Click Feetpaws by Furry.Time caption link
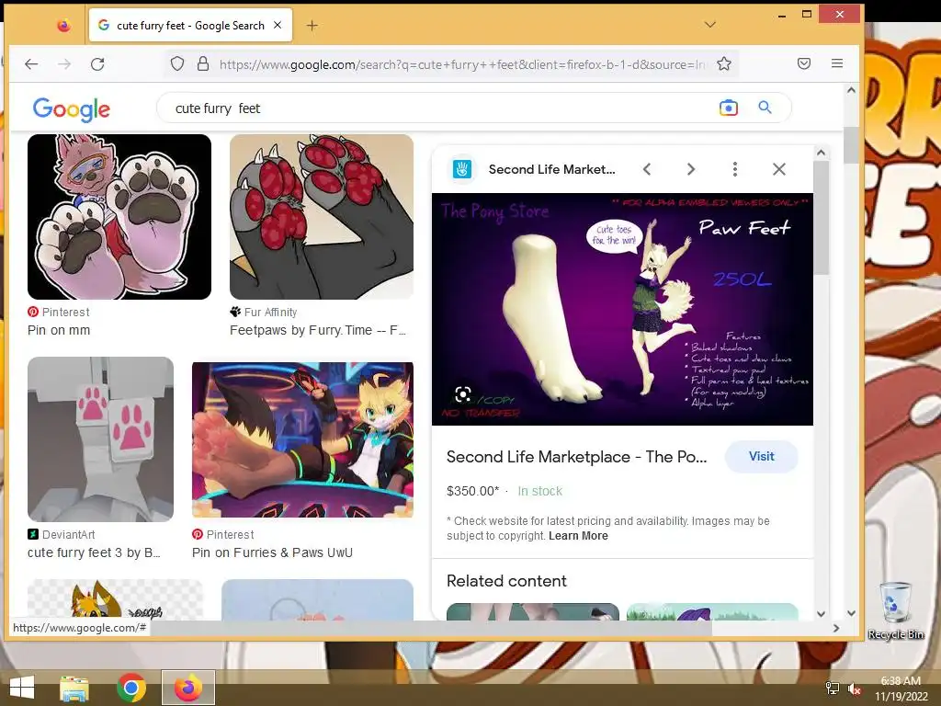 (318, 330)
